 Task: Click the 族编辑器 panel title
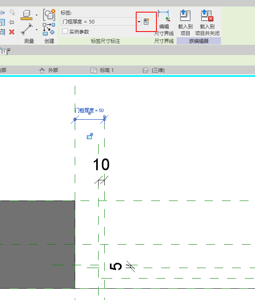click(x=199, y=41)
